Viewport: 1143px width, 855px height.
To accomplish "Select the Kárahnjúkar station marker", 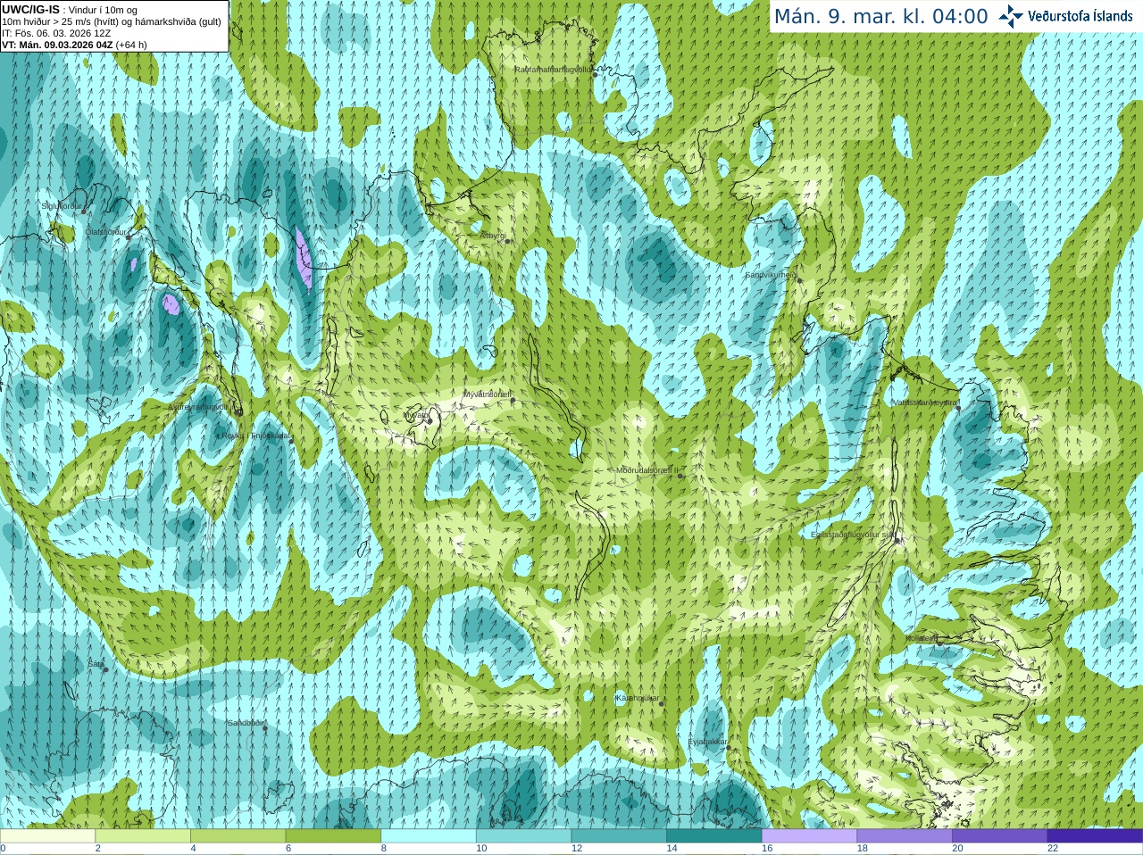I will (662, 704).
